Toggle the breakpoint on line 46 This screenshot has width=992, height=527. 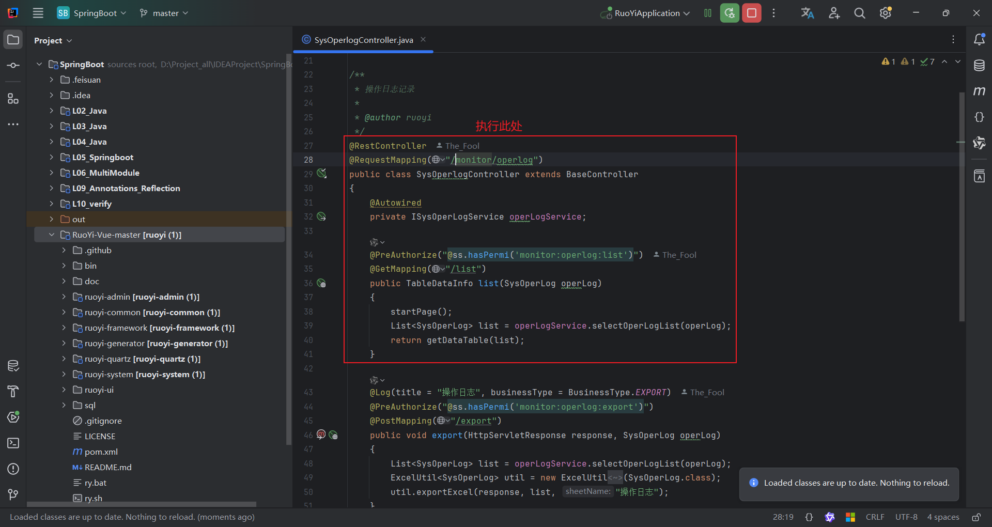(321, 435)
